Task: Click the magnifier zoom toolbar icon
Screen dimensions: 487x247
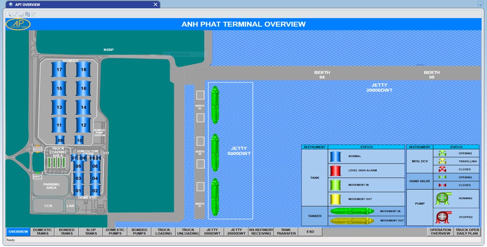Action: [9, 14]
